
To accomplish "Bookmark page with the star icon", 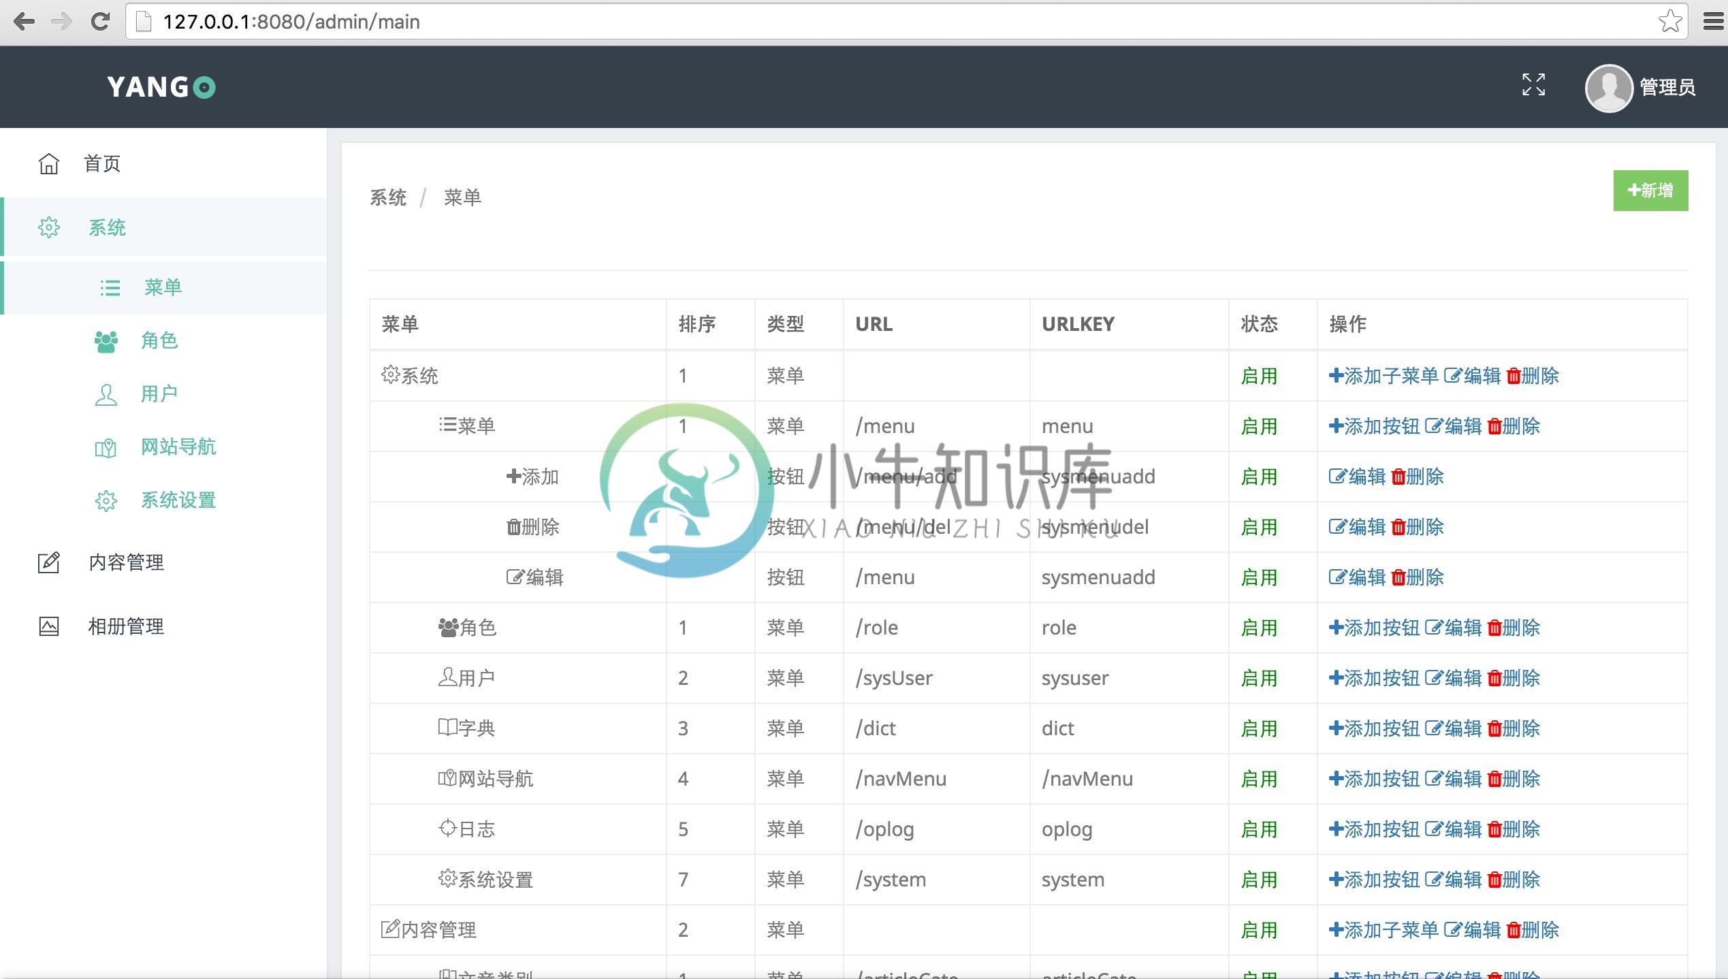I will click(x=1669, y=22).
